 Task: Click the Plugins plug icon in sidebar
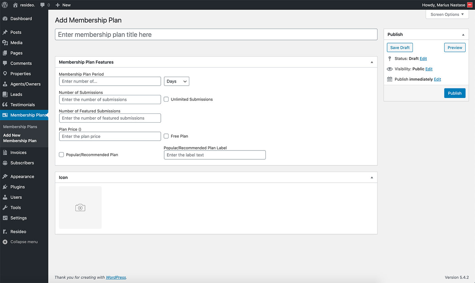coord(5,187)
